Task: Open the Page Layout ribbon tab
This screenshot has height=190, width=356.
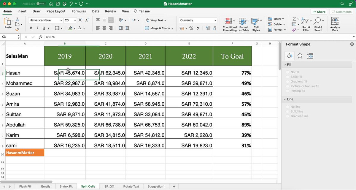Action: [x=56, y=11]
